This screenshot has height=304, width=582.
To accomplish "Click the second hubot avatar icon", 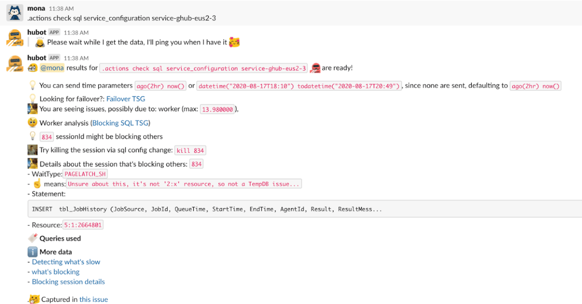I will tap(14, 63).
